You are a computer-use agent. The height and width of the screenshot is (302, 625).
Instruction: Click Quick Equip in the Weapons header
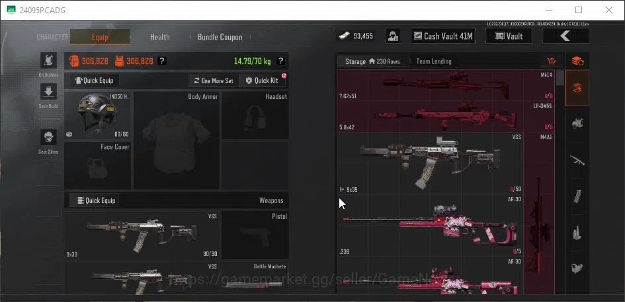pos(95,200)
